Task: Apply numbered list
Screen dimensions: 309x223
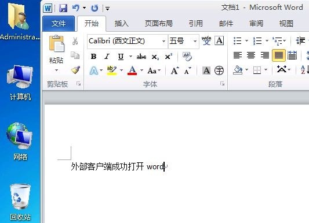Action: coord(257,41)
